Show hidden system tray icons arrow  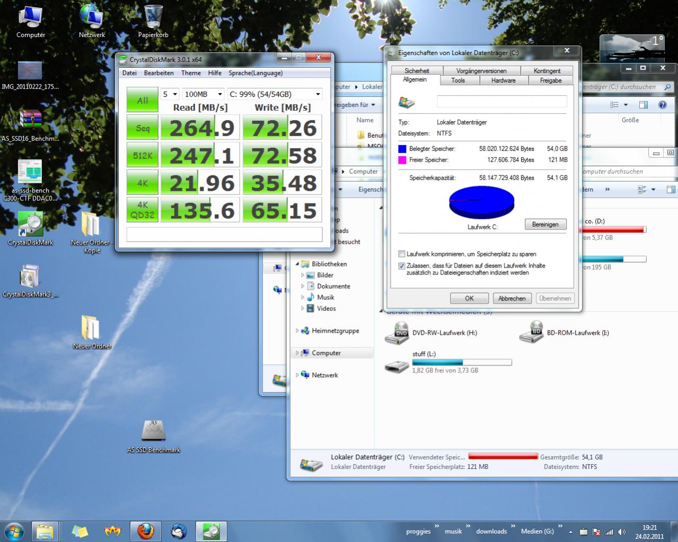[x=570, y=532]
